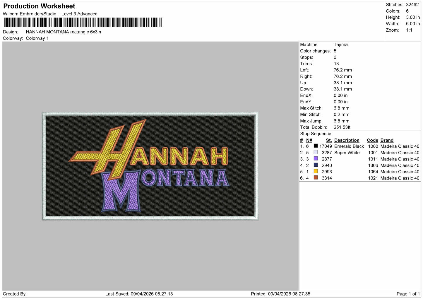This screenshot has height=299, width=423.
Task: Click the yellow swatch for code 1064
Action: tap(316, 171)
